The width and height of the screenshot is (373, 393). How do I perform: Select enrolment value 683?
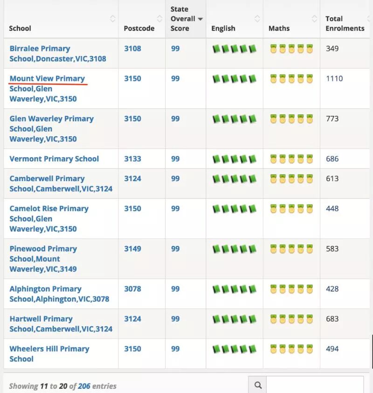point(332,319)
